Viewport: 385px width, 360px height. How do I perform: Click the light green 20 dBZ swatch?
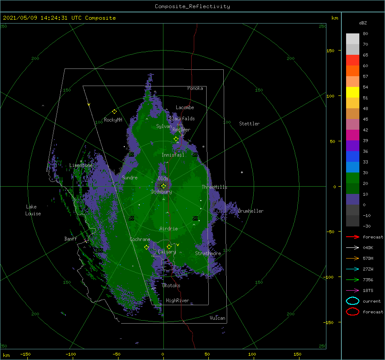point(352,178)
